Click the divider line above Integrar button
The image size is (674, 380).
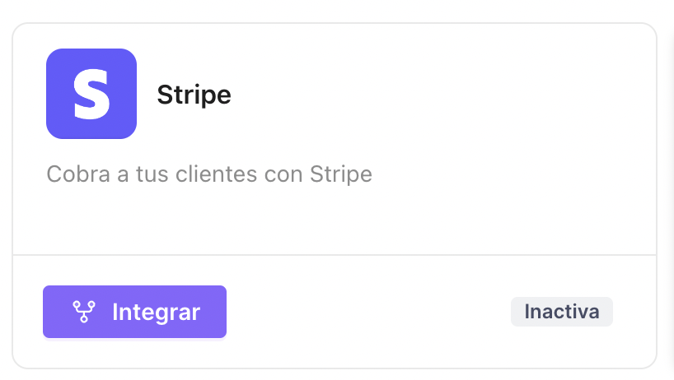pyautogui.click(x=335, y=255)
